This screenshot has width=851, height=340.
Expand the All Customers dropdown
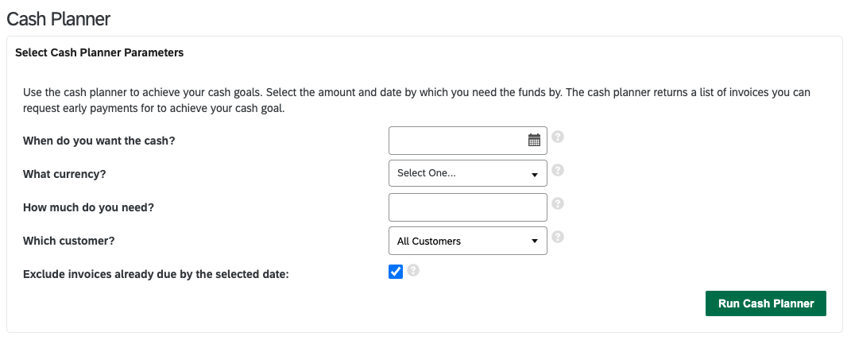[x=468, y=241]
